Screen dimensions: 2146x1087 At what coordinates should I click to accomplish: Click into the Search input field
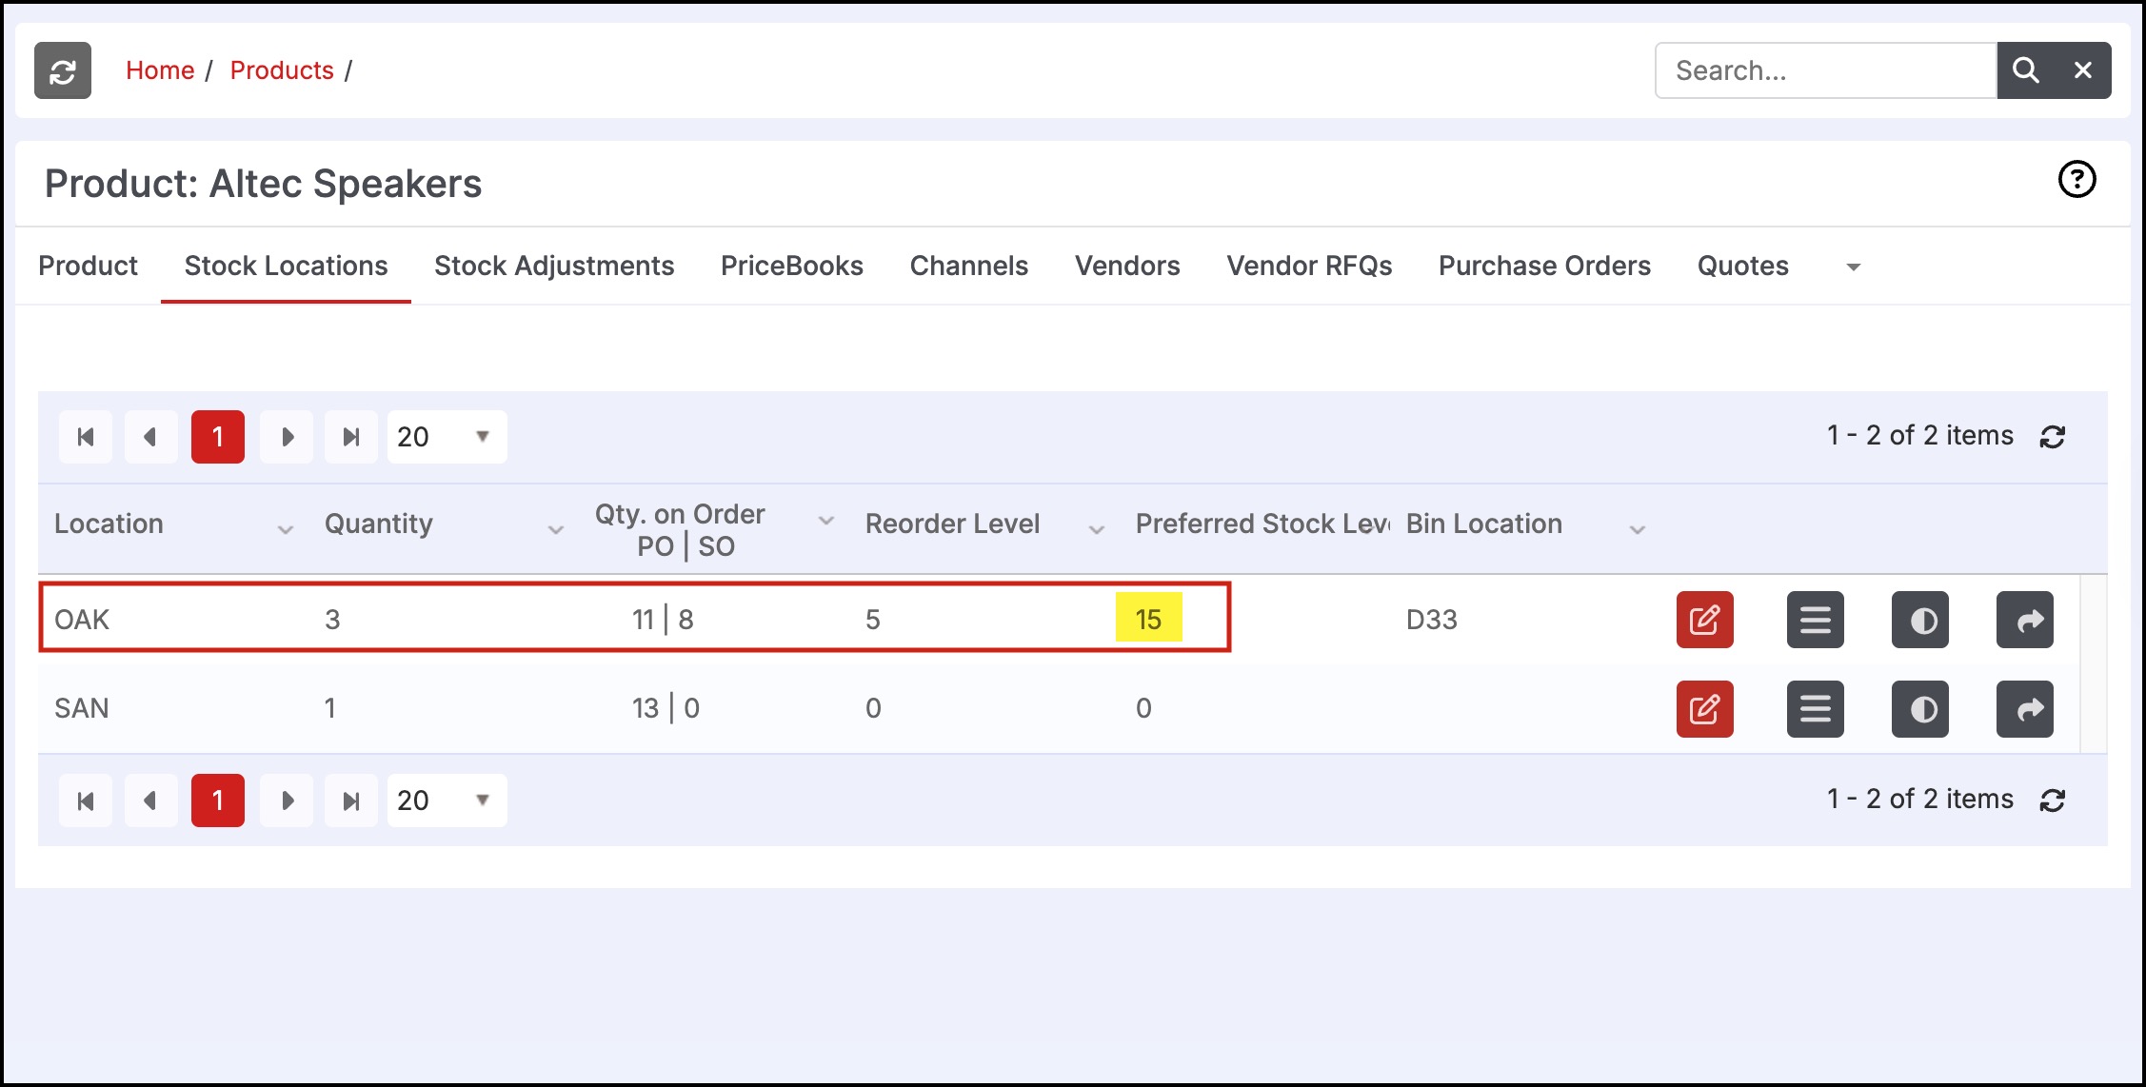click(1825, 70)
